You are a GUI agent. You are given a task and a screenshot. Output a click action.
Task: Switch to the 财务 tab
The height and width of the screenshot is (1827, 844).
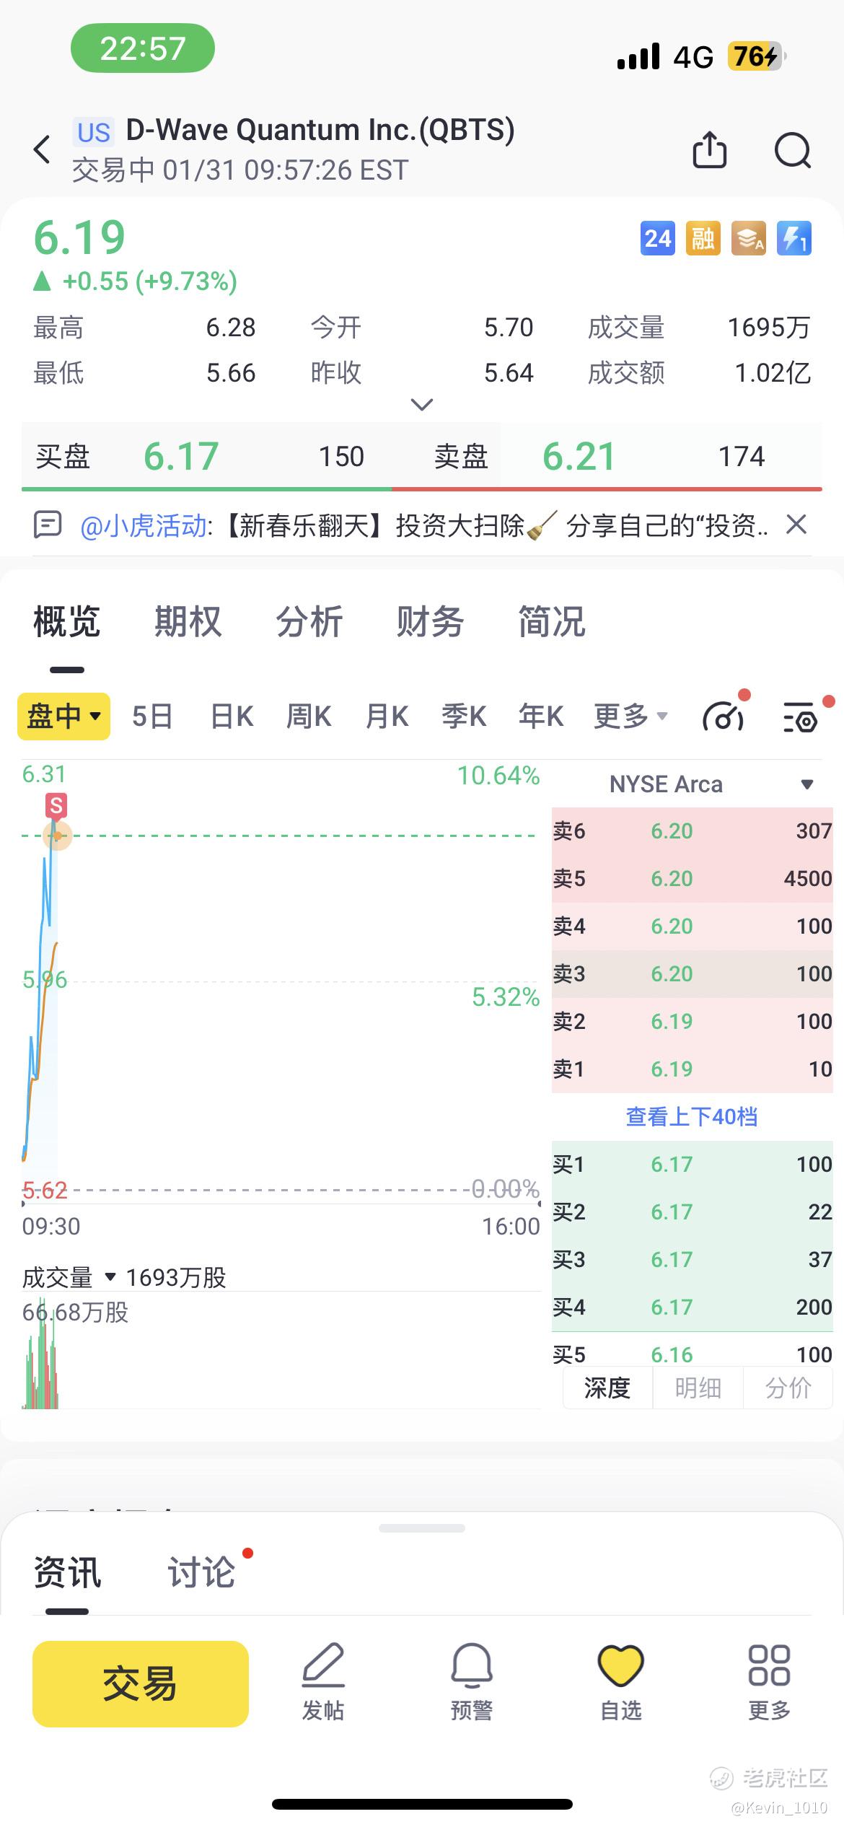(x=431, y=621)
